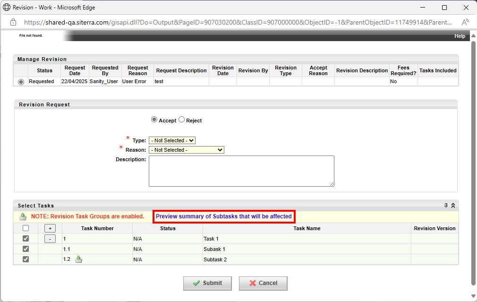Image resolution: width=477 pixels, height=302 pixels.
Task: Choose the Accept radio option
Action: pos(154,120)
